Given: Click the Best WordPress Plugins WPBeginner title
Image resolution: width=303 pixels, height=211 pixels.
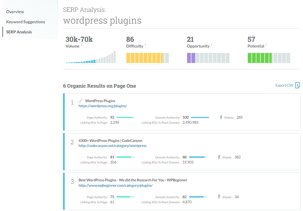Looking at the screenshot, I should (133, 180).
